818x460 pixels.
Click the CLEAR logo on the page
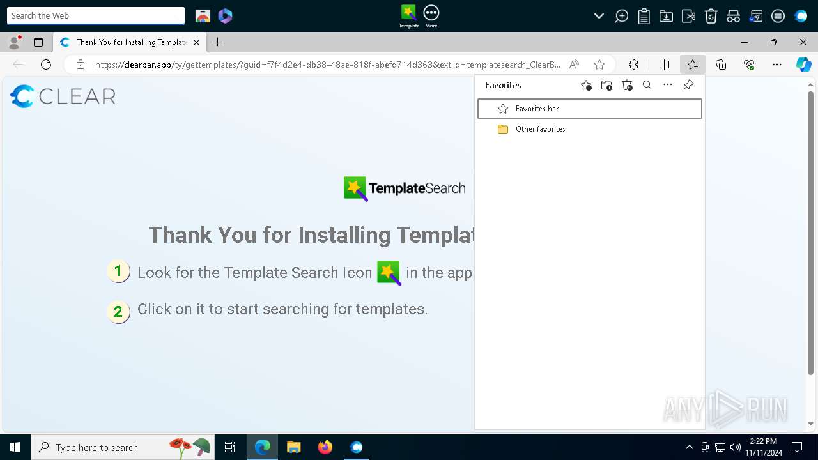tap(63, 96)
